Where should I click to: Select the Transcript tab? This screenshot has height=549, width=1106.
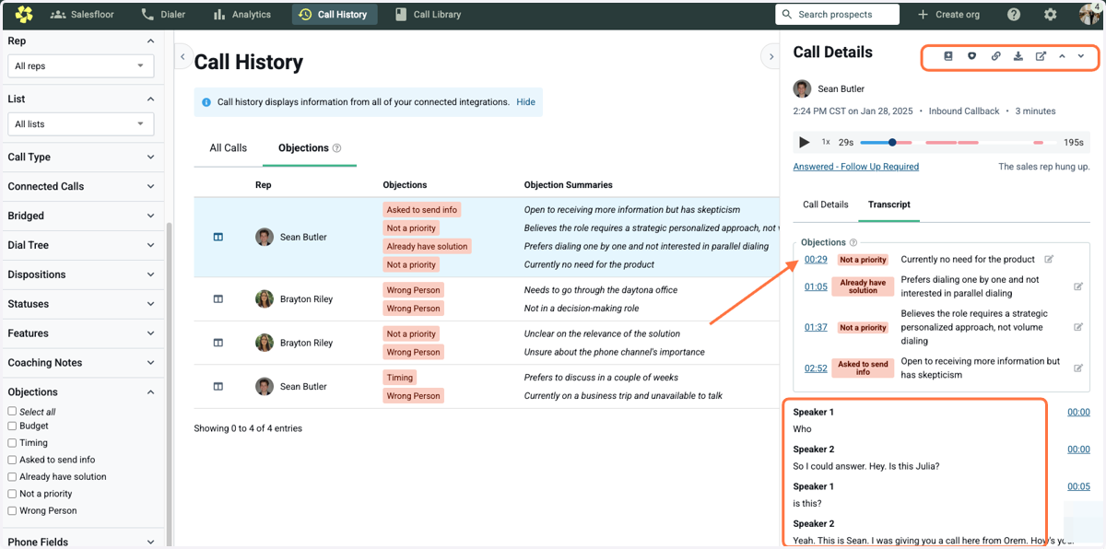click(x=889, y=204)
